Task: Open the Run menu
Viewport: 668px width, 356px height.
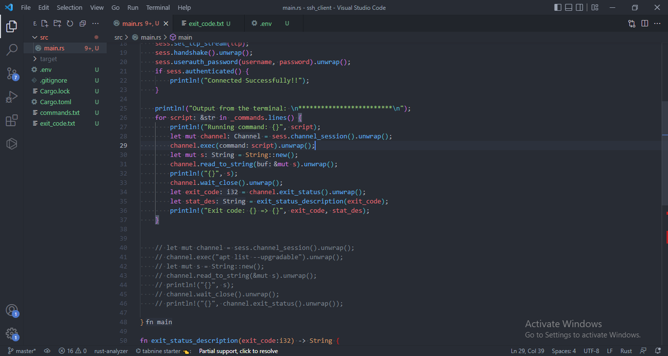Action: [133, 8]
